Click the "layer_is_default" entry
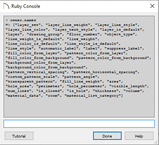The image size is (159, 145). click(x=121, y=30)
